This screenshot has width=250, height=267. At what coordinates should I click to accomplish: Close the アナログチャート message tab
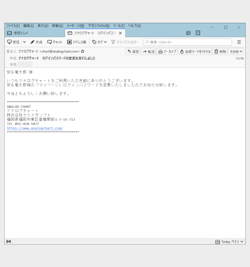coord(120,33)
